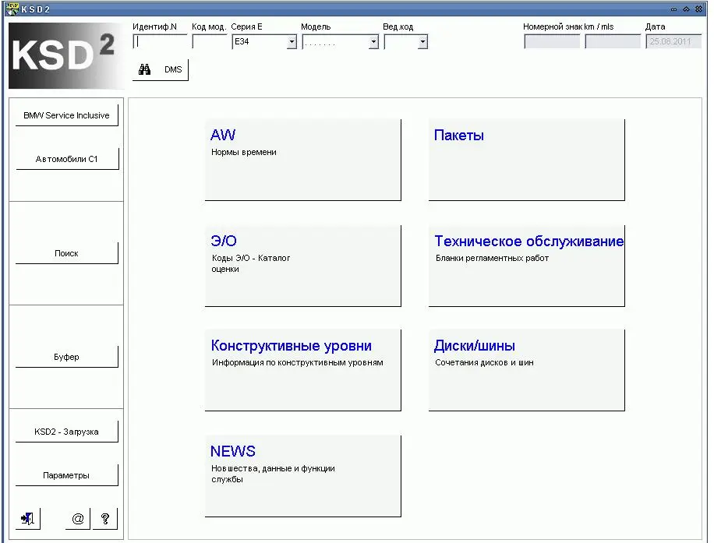Maximize the KSD2 window
The width and height of the screenshot is (714, 543).
click(686, 9)
